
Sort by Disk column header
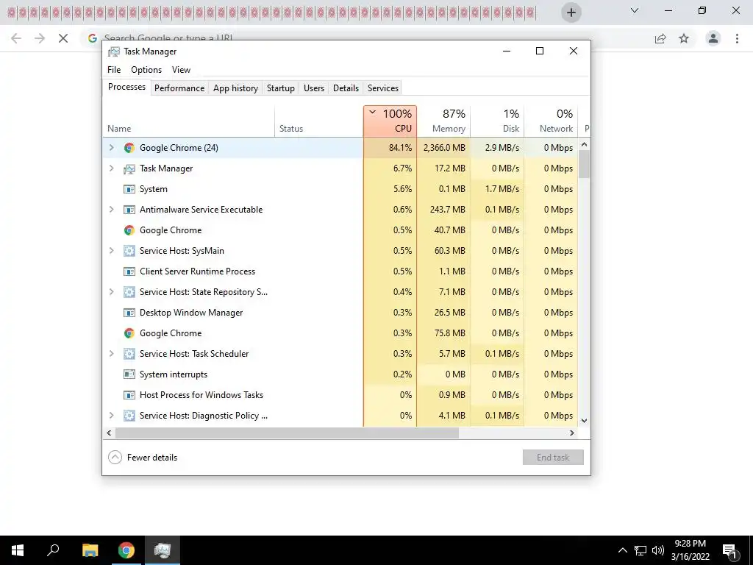[x=498, y=121]
